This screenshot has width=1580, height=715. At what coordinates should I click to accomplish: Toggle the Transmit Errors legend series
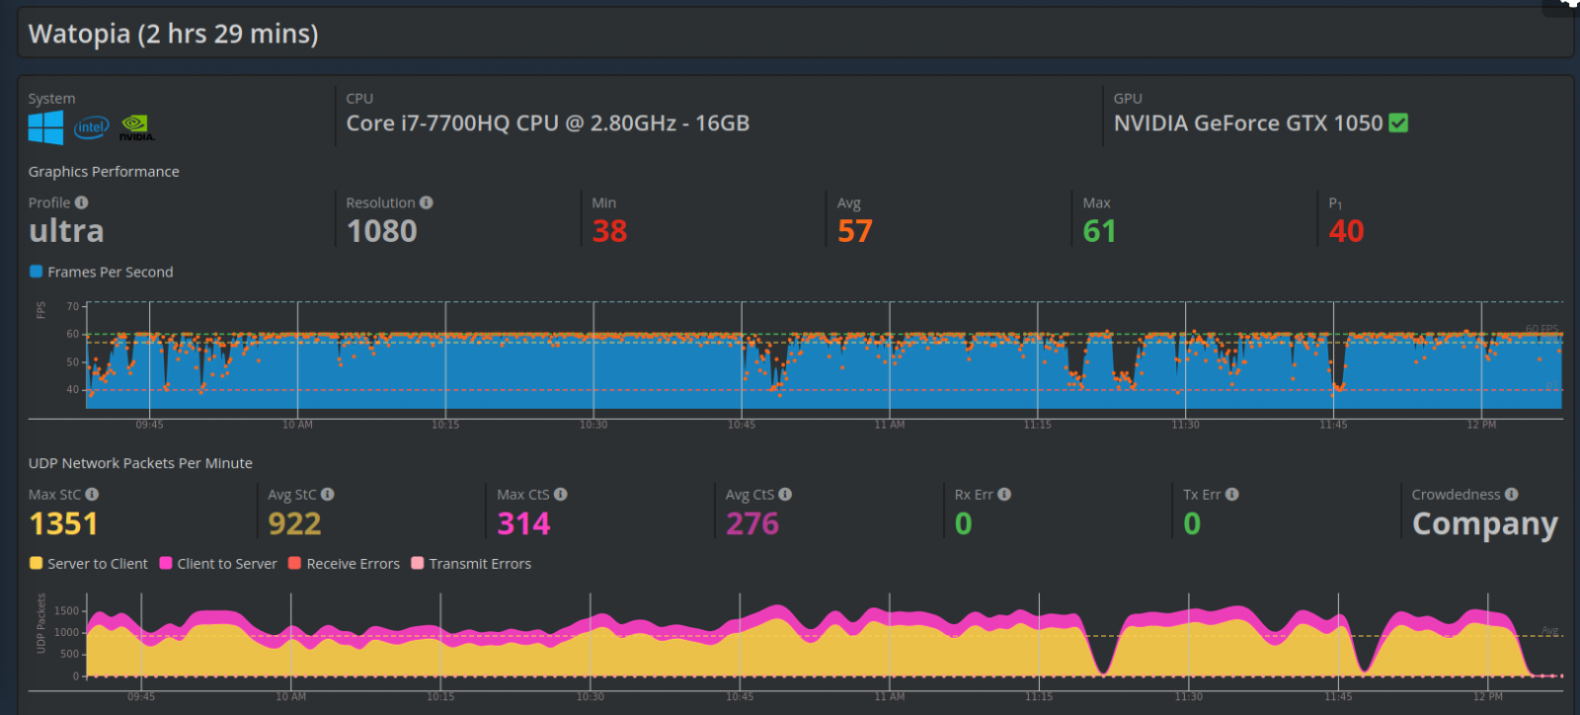pyautogui.click(x=471, y=564)
